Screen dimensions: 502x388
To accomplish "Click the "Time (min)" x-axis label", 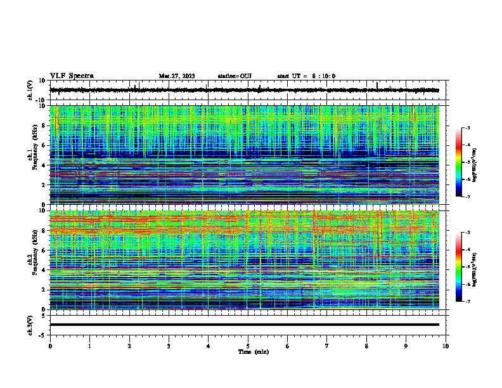I will click(254, 352).
